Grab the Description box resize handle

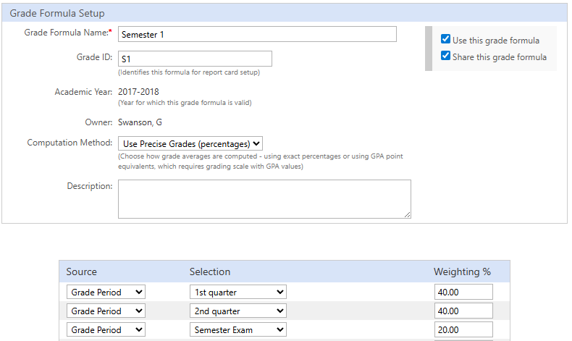point(408,215)
